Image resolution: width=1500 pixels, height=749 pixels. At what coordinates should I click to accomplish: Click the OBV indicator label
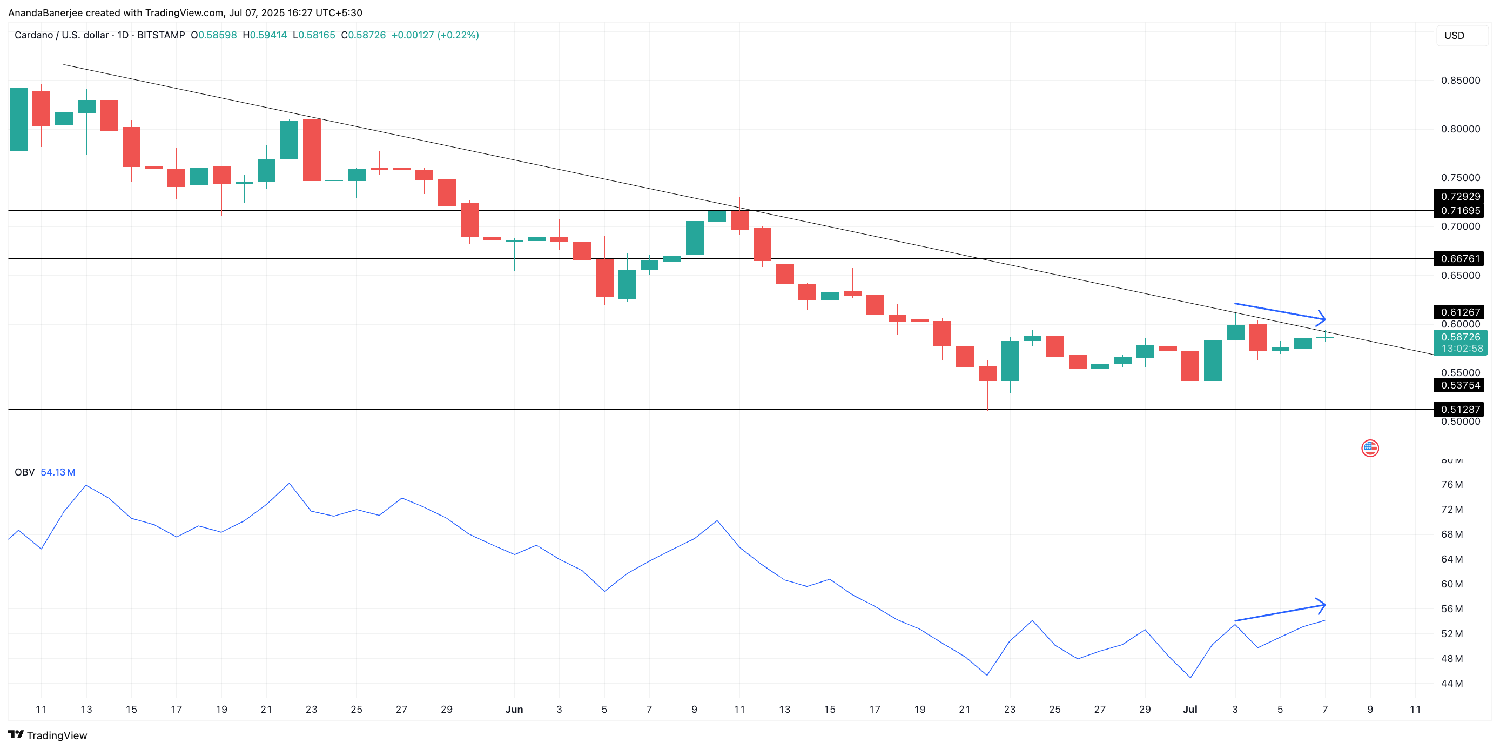[24, 472]
